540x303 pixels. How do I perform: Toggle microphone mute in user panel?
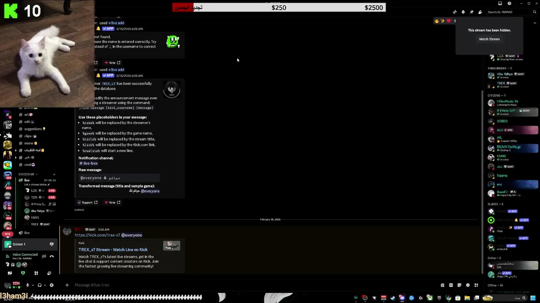click(x=27, y=285)
